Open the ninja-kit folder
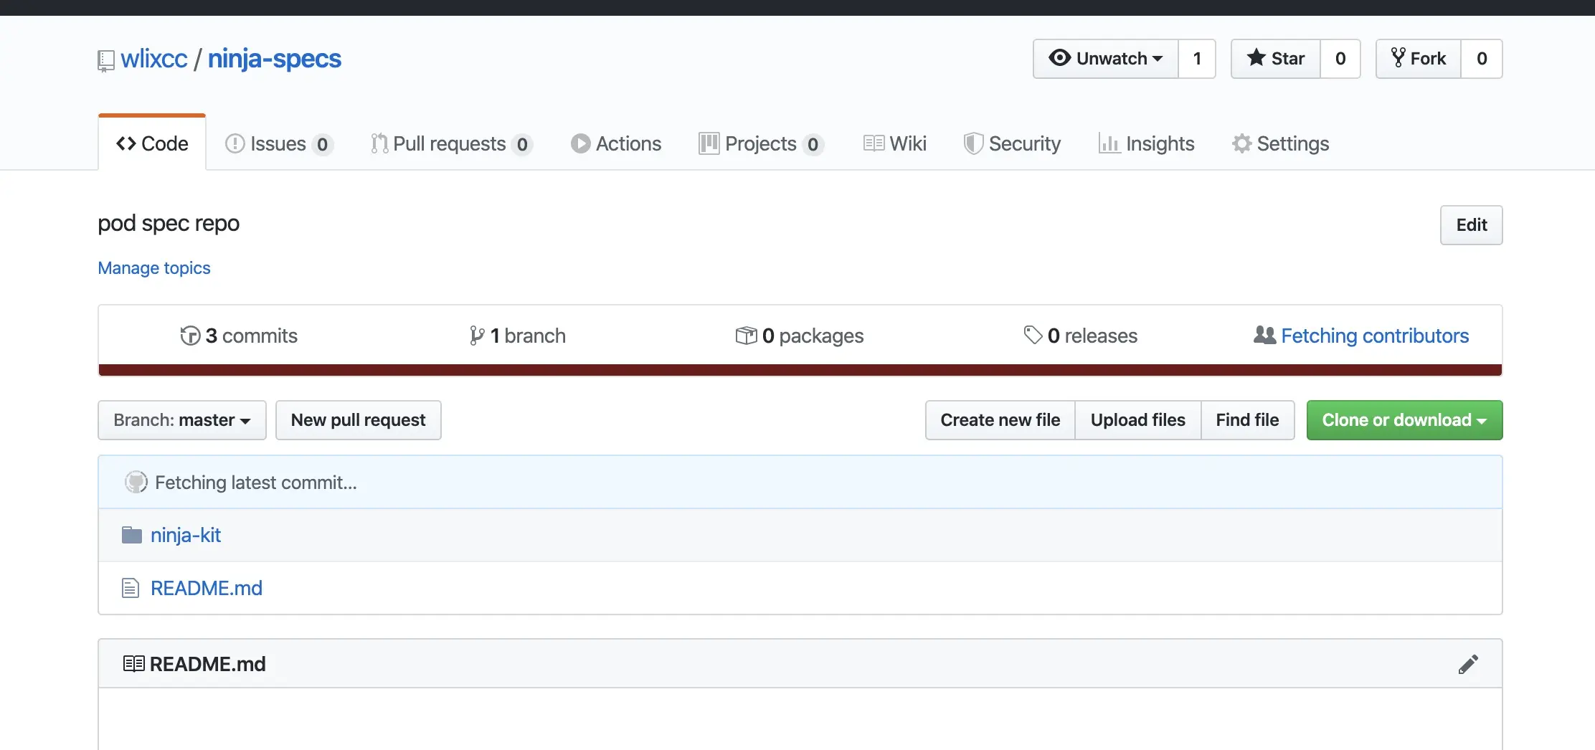Image resolution: width=1595 pixels, height=750 pixels. pos(186,535)
